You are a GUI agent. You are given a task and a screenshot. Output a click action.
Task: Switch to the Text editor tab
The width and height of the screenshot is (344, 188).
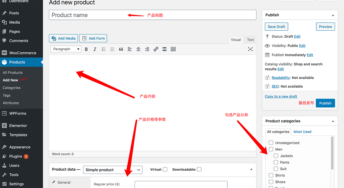pos(250,40)
